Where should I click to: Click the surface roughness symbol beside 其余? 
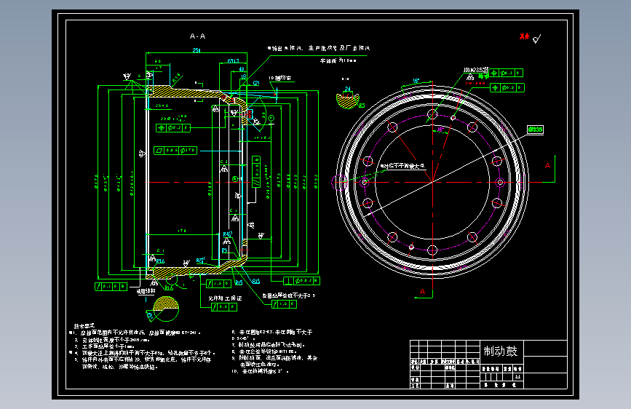pos(537,39)
